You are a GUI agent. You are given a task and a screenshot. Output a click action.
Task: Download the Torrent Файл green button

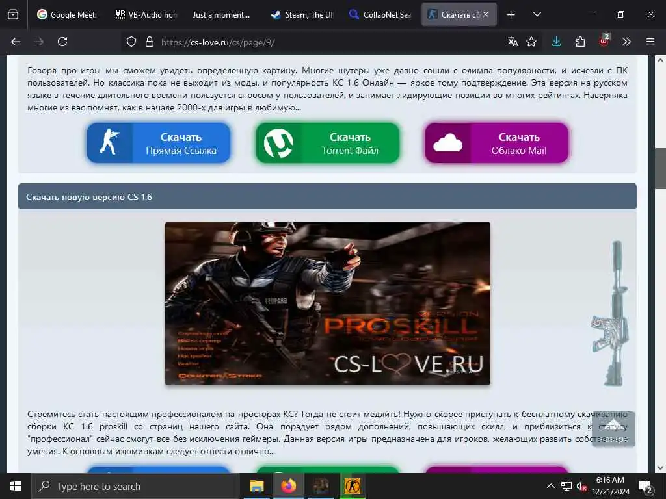coord(328,143)
